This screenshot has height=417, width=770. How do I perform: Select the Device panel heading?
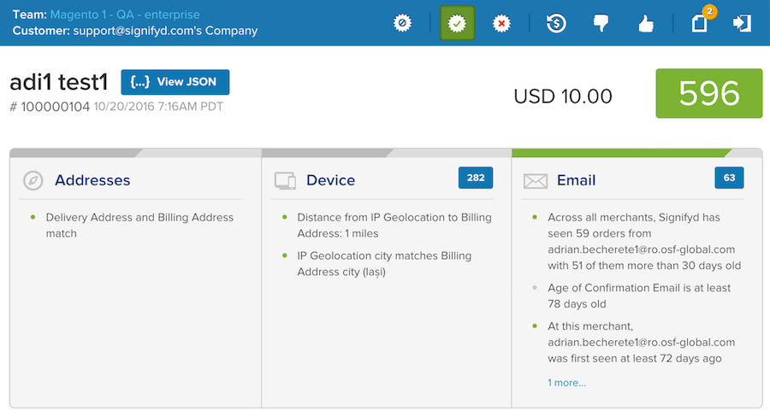coord(330,180)
